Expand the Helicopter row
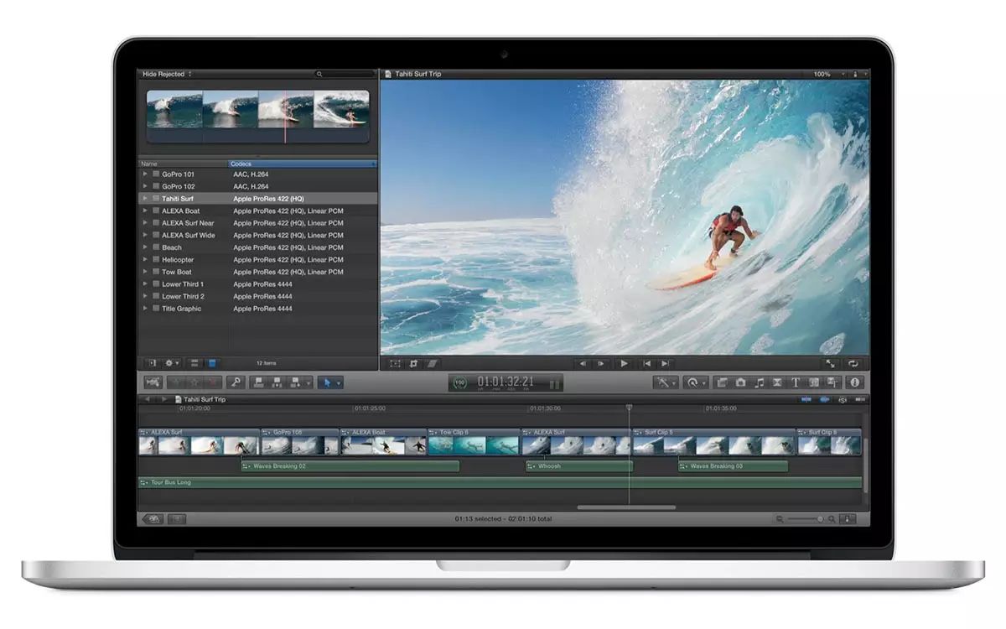Viewport: 1006px width, 629px height. coord(145,260)
